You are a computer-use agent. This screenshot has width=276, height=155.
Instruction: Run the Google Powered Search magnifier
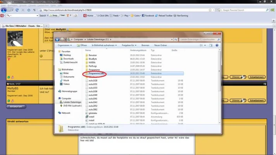pyautogui.click(x=267, y=10)
